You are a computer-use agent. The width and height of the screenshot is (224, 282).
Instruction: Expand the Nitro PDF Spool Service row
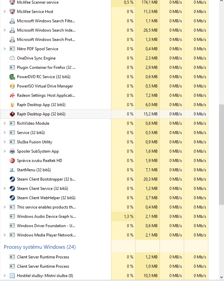5,49
